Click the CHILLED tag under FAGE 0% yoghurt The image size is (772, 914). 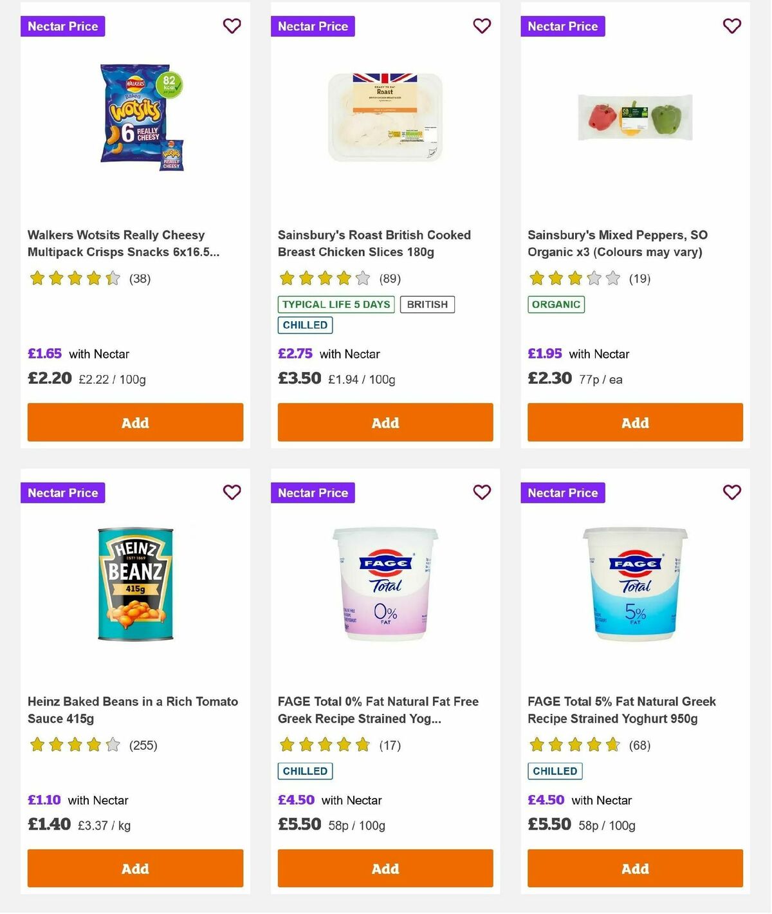tap(304, 770)
